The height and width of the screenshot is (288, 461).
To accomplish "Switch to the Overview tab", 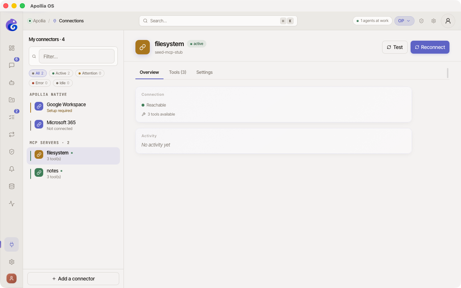I will point(149,72).
